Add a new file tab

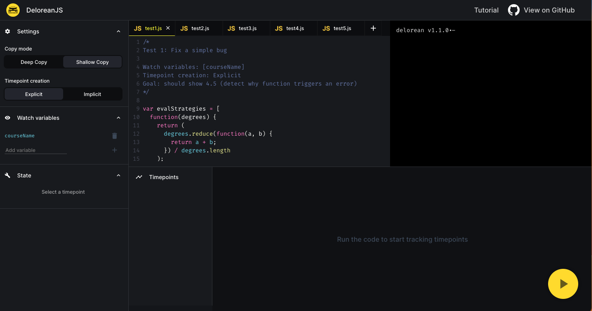coord(373,28)
